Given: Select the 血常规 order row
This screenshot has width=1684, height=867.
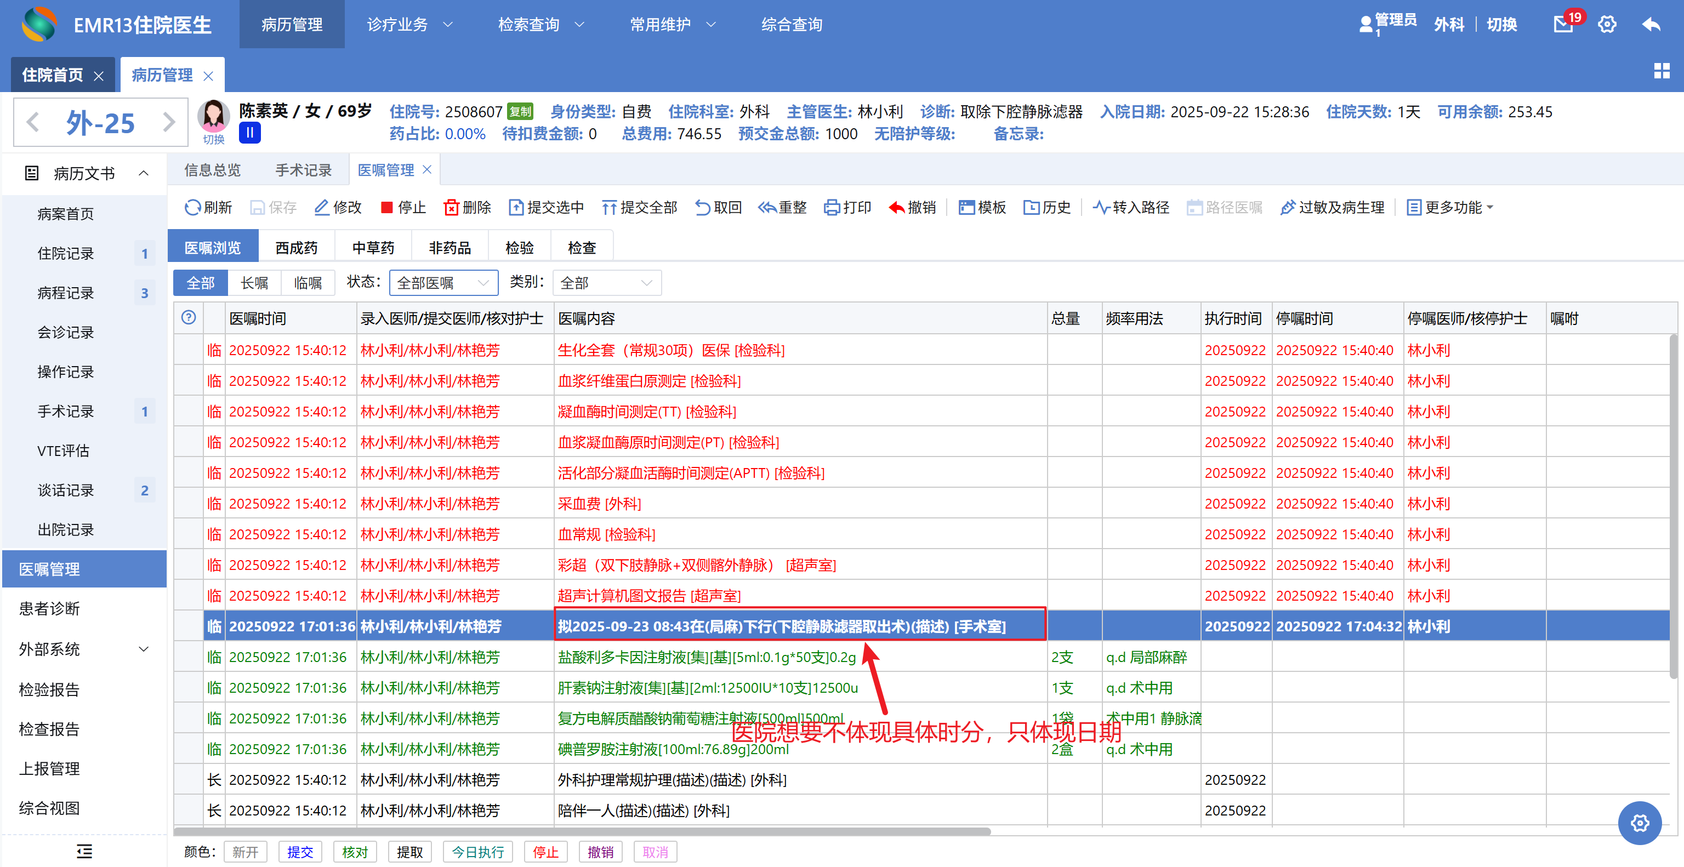Looking at the screenshot, I should [606, 534].
